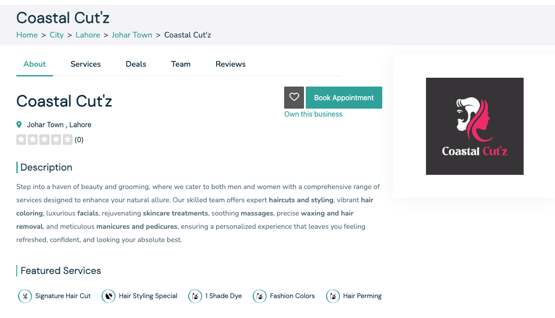Screen dimensions: 555x318
Task: Open Johar Town breadcrumb link
Action: click(132, 35)
